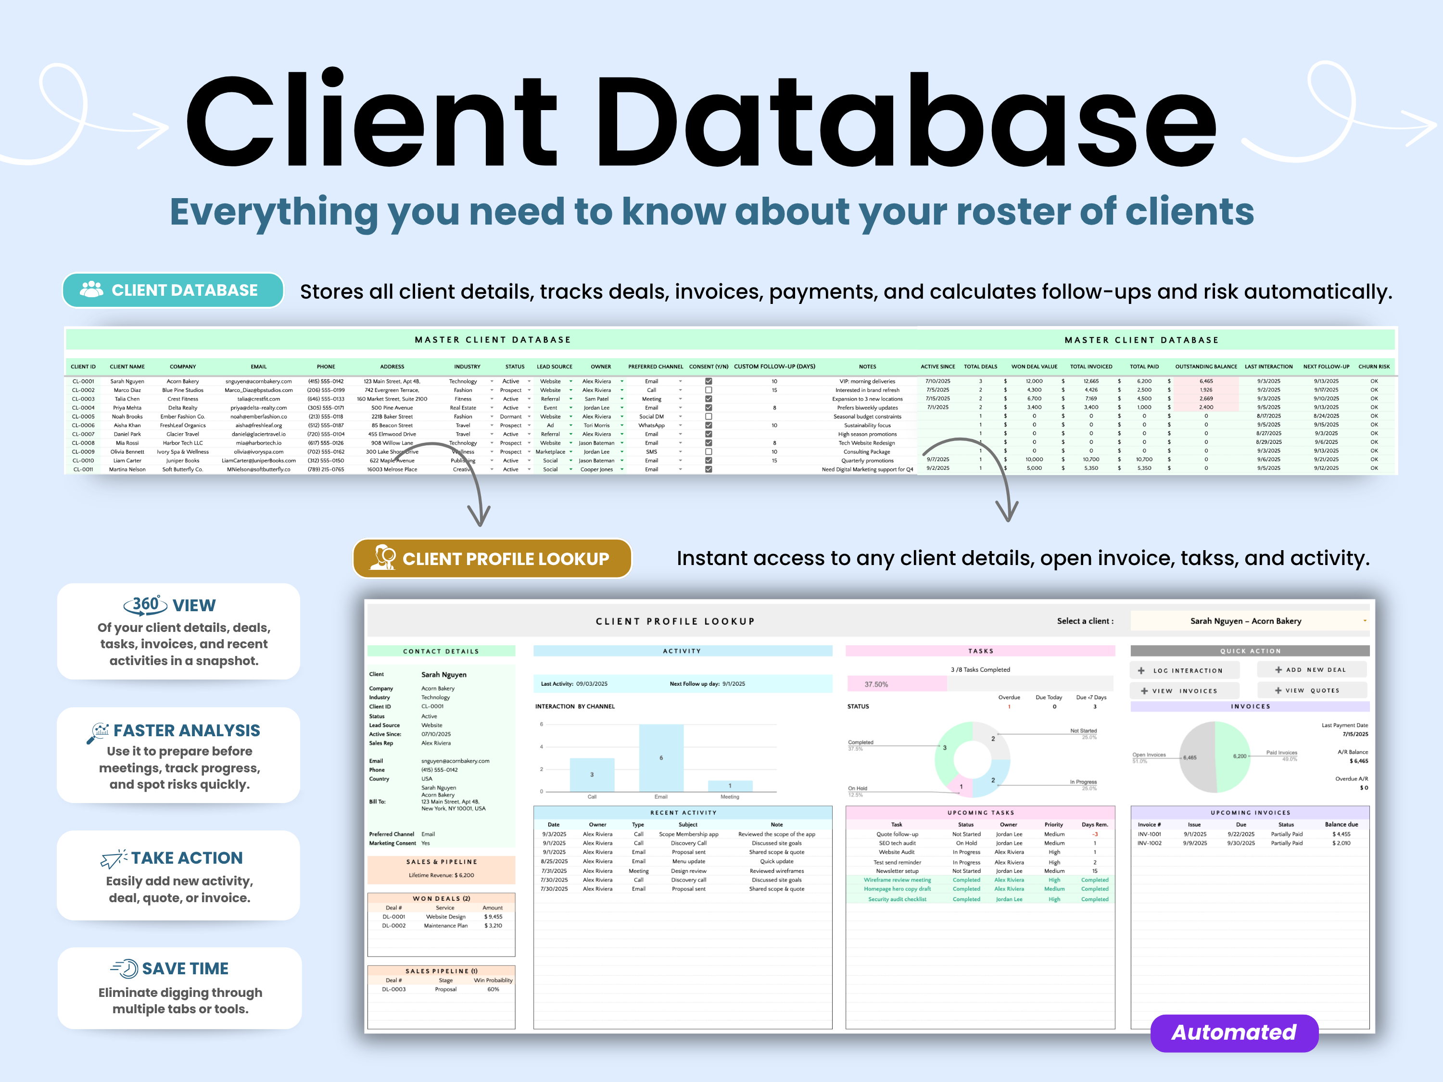Viewport: 1443px width, 1082px height.
Task: Toggle consent checkbox for Noah Brooks
Action: [x=709, y=417]
